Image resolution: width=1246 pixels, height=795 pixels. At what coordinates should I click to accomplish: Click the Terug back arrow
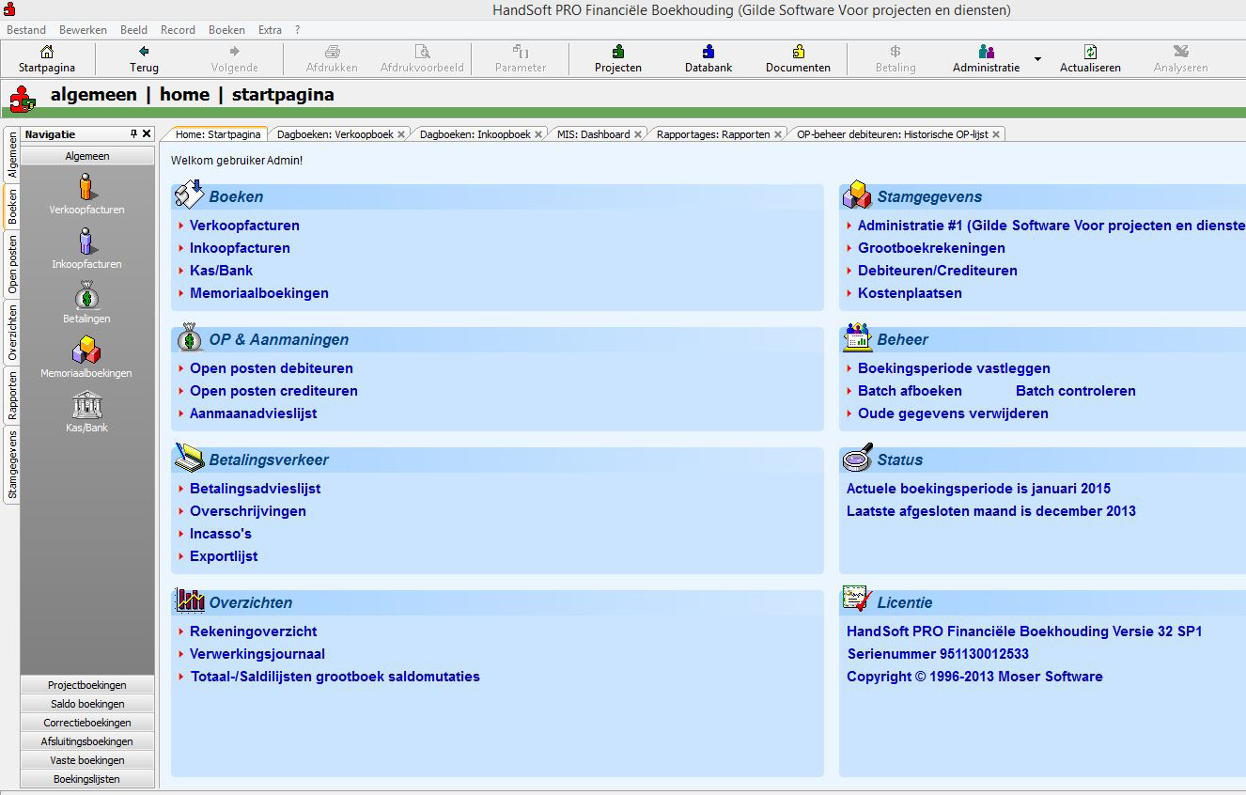pyautogui.click(x=144, y=52)
